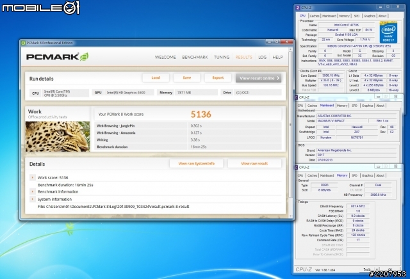
Task: Click the Intel Core i7 logo badge
Action: (x=388, y=33)
